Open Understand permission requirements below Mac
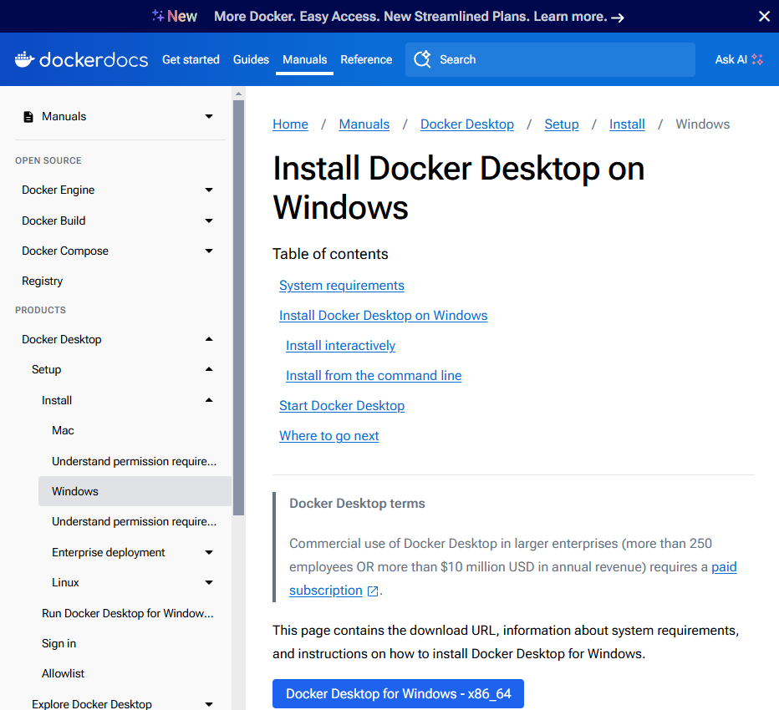 [x=134, y=461]
